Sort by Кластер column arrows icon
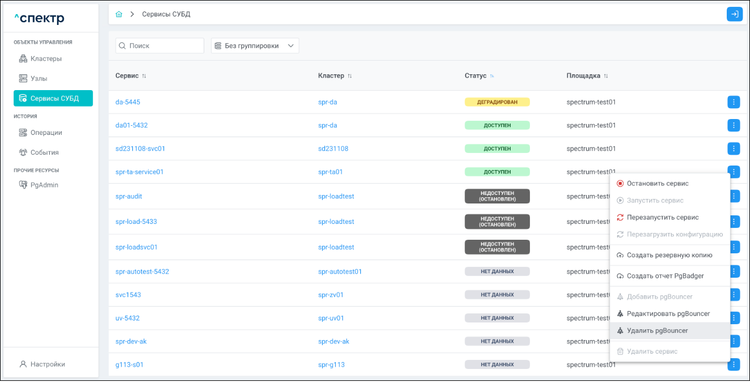Viewport: 750px width, 382px height. point(349,76)
